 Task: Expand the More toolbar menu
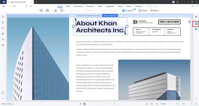click(155, 11)
